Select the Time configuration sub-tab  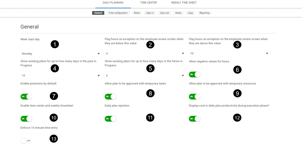(x=118, y=13)
